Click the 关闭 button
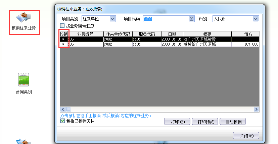The image size is (278, 144). [246, 136]
